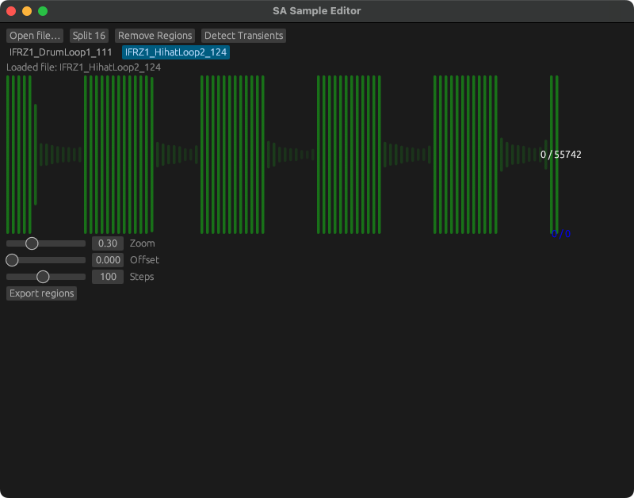Click the Zoom slider handle
This screenshot has height=498, width=634.
tap(32, 243)
